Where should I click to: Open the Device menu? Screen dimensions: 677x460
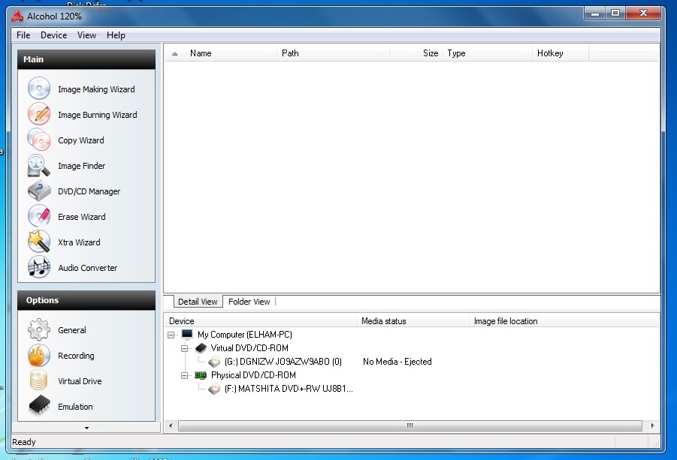[53, 35]
